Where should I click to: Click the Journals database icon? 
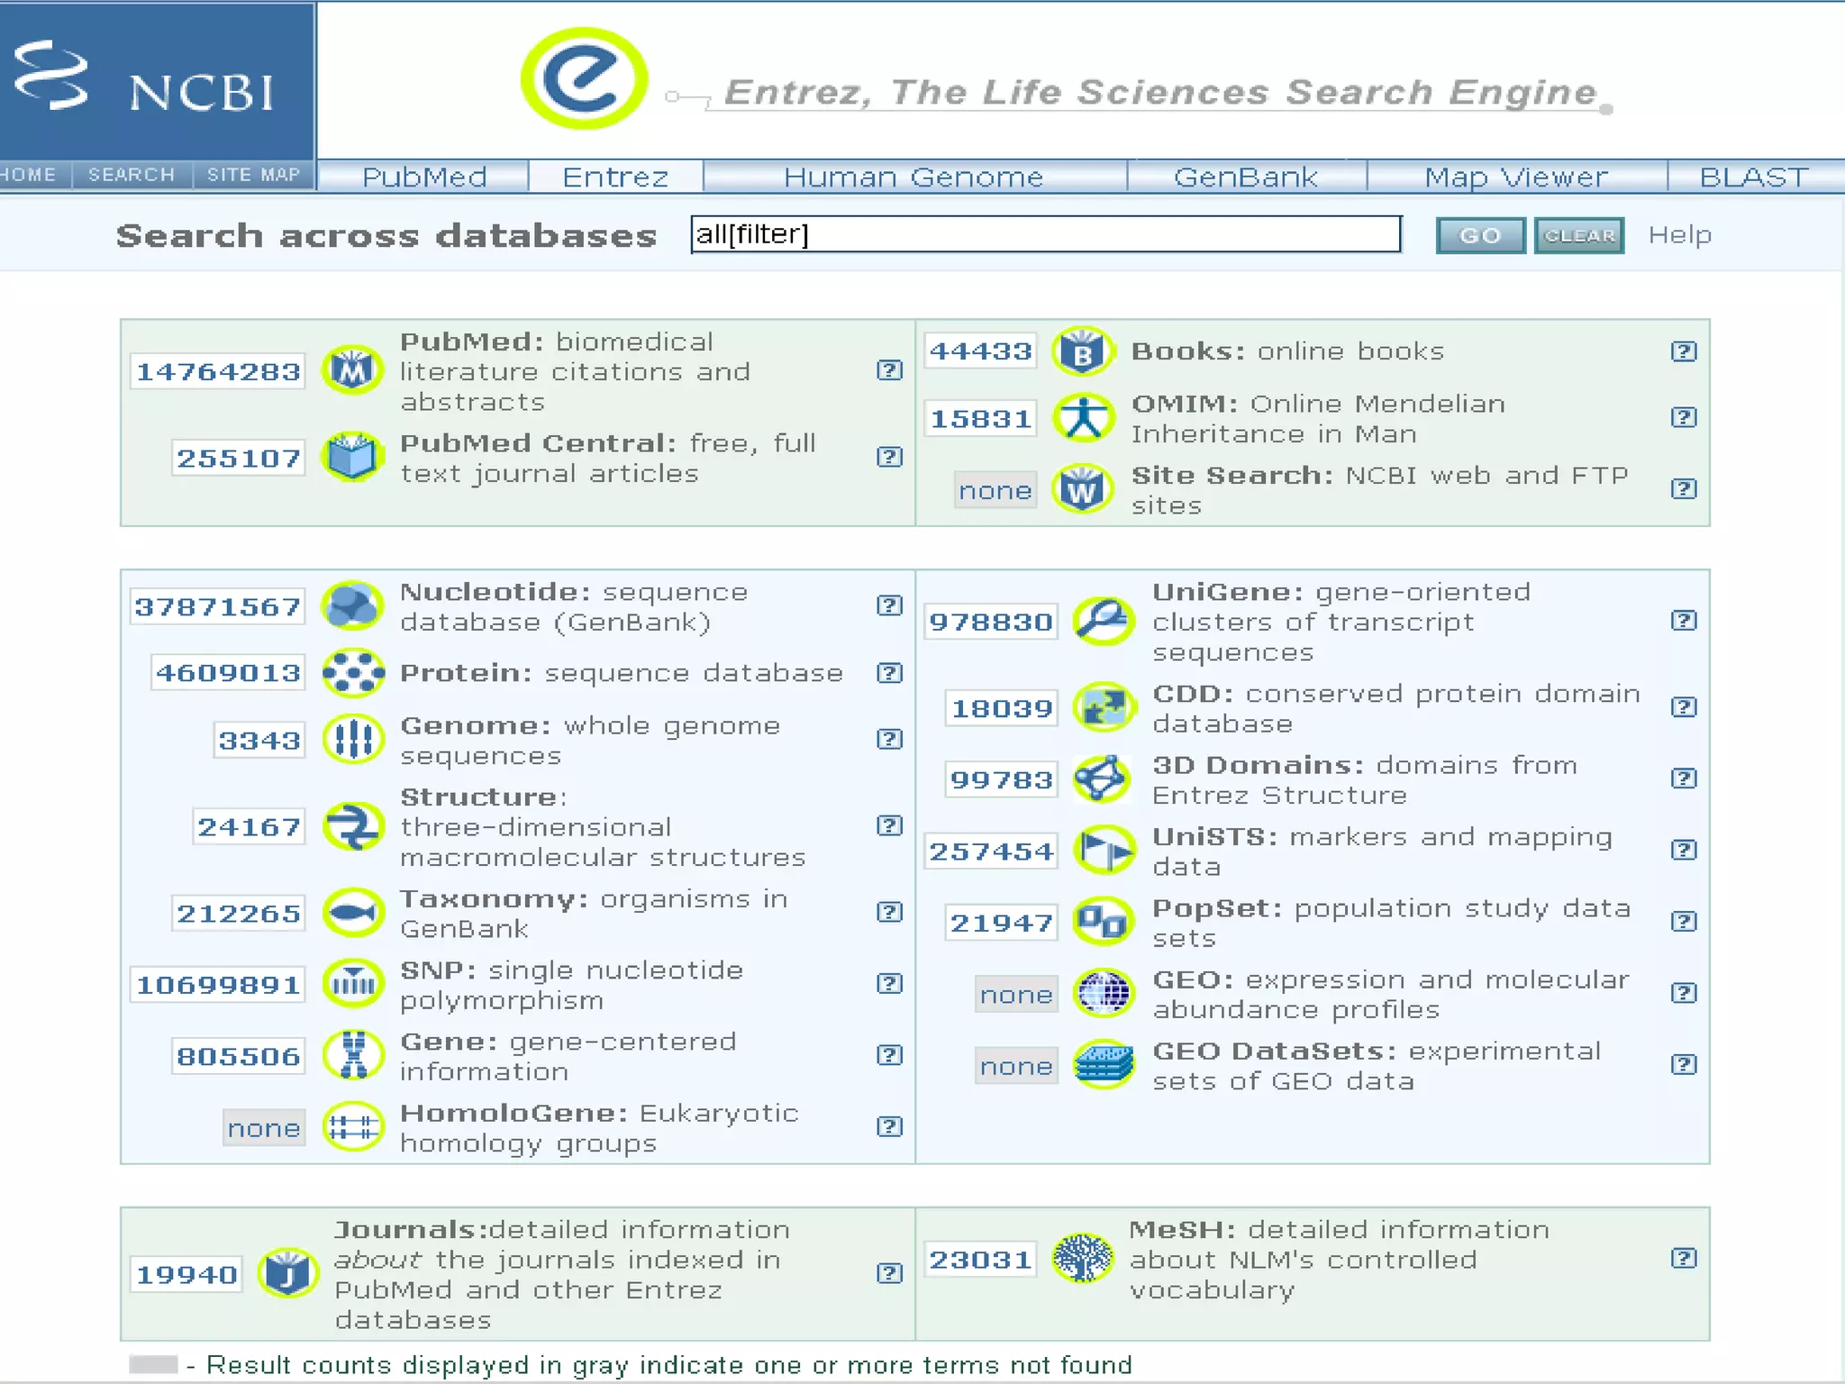tap(288, 1273)
